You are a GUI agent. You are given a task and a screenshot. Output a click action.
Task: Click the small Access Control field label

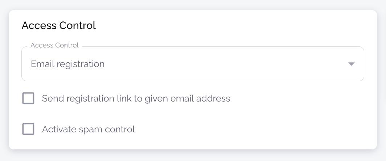(x=54, y=45)
